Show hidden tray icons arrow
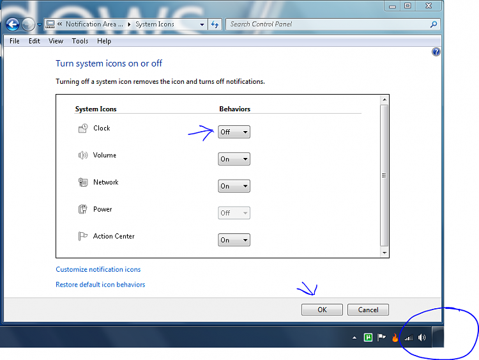 click(x=354, y=338)
